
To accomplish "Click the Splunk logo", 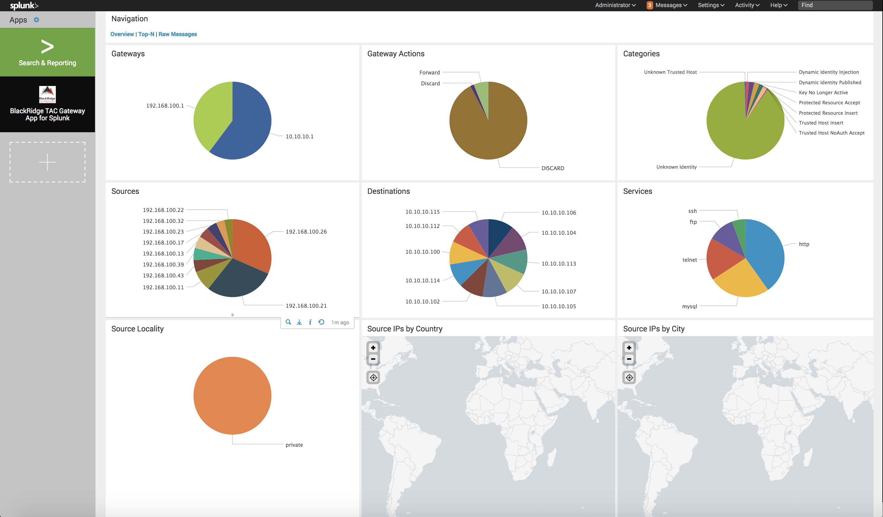I will 24,5.
